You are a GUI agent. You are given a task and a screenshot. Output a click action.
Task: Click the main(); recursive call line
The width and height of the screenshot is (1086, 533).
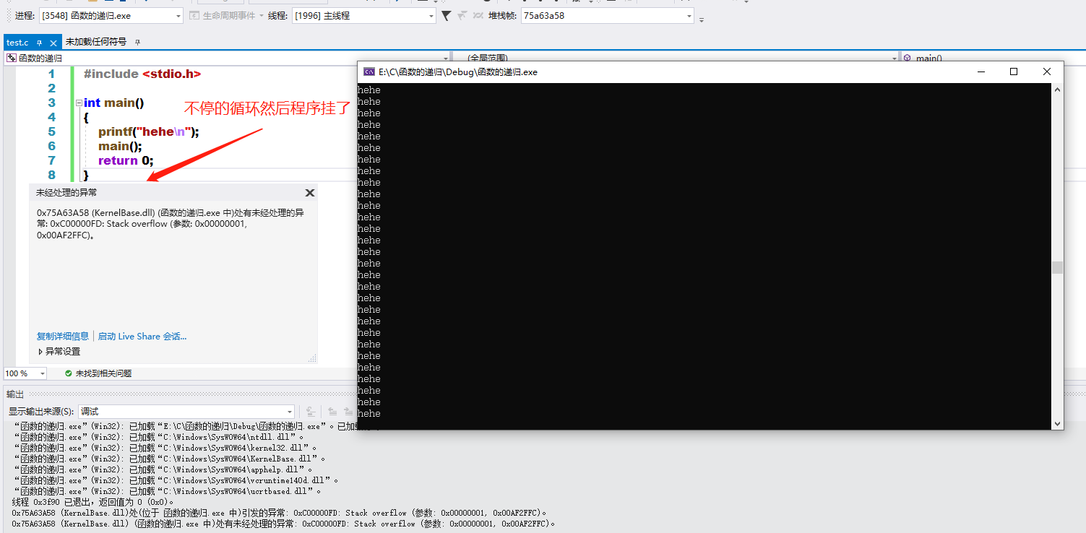[x=120, y=146]
